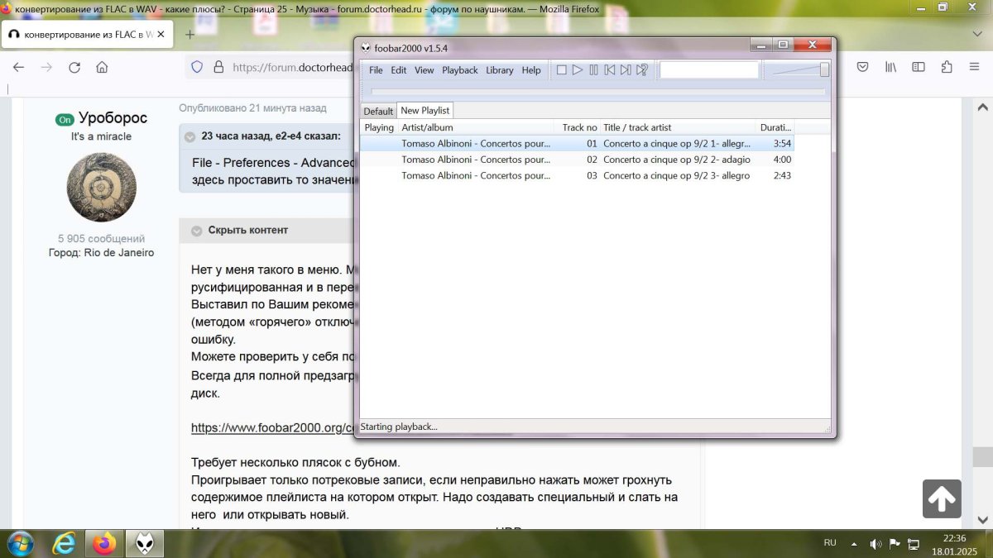Image resolution: width=993 pixels, height=558 pixels.
Task: Collapse the 'Скрыть контент' section
Action: click(197, 231)
